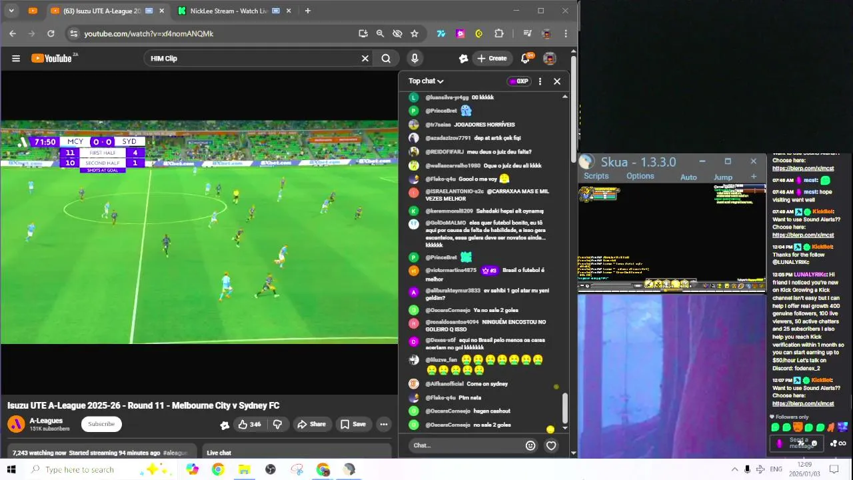Screen dimensions: 853x480
Task: Open the Windows Start menu
Action: 11,469
